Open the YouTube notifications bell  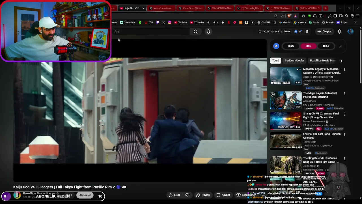(339, 31)
